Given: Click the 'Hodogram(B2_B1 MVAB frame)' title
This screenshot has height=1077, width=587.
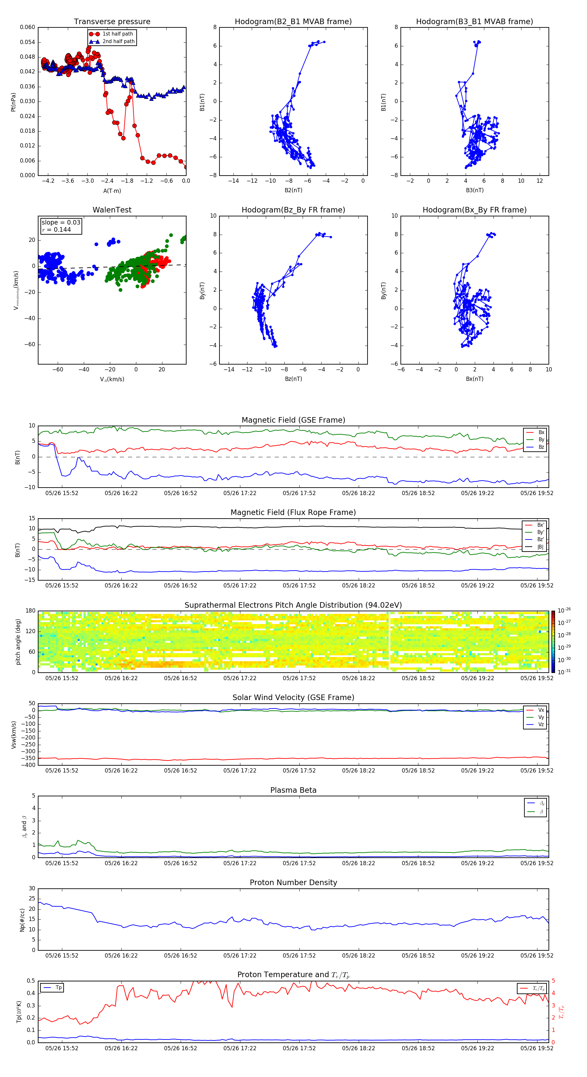Looking at the screenshot, I should click(x=293, y=22).
